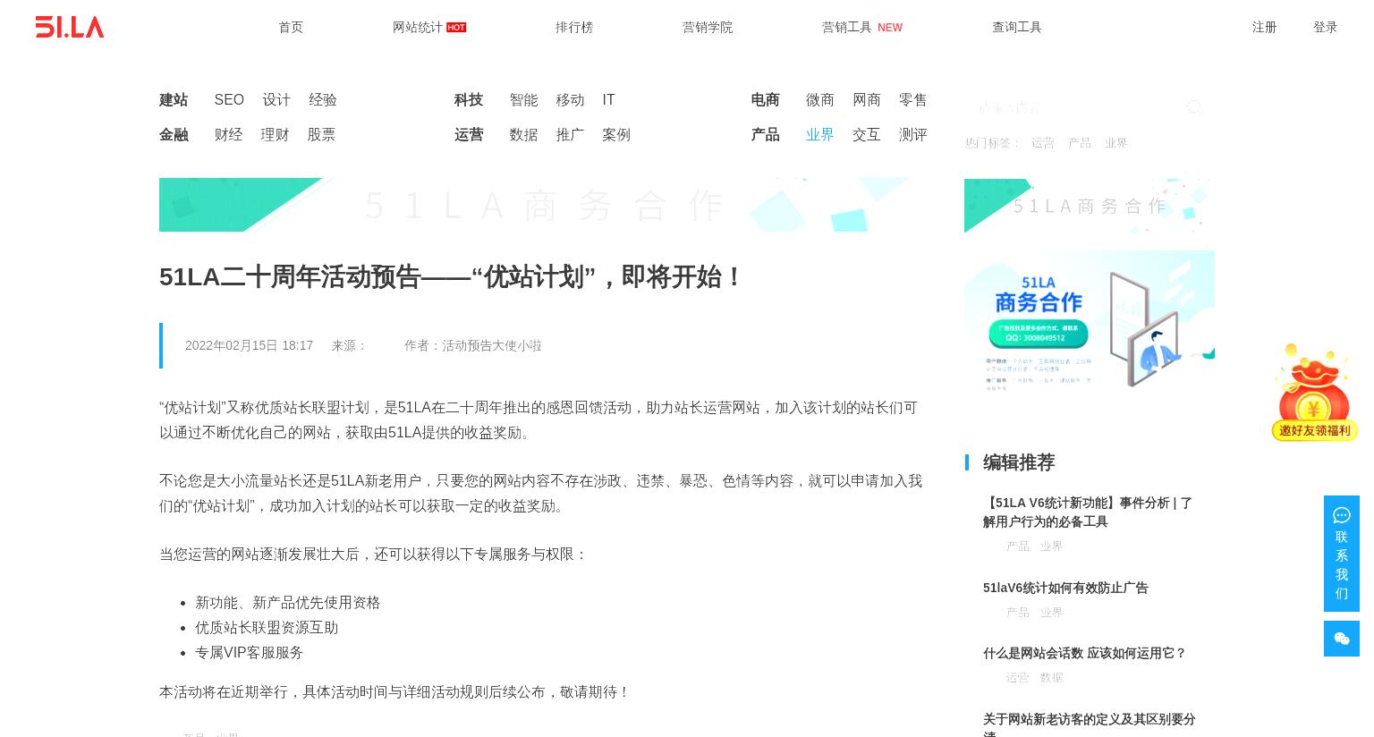Open the 营销工具 menu
Screen dimensions: 1374x737
861,27
